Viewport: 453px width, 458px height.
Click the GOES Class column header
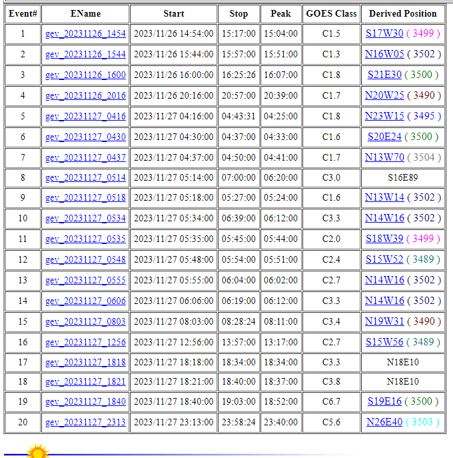[x=331, y=14]
